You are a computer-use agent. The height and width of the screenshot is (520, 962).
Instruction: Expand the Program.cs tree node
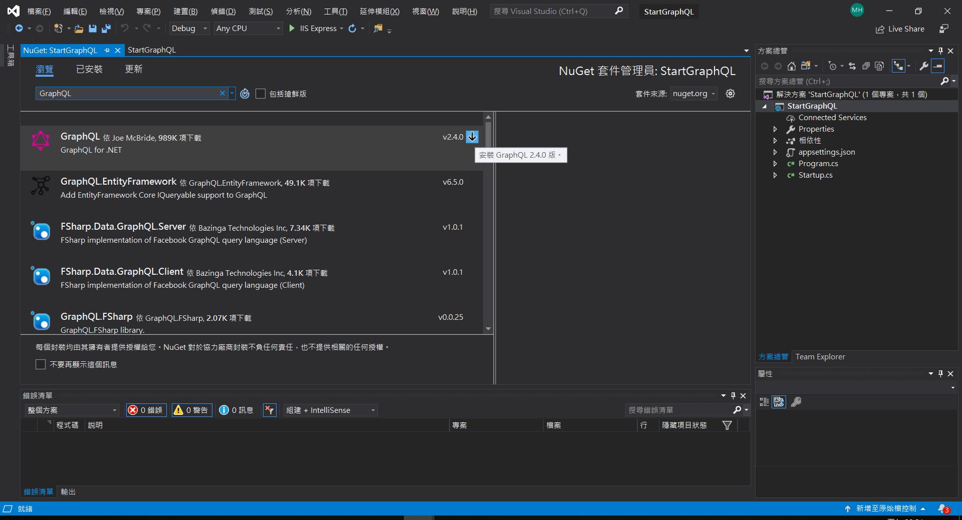click(775, 164)
